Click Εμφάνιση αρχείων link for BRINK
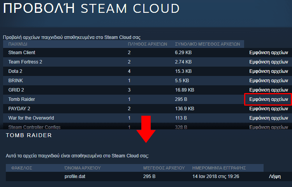292x187 pixels. click(269, 81)
